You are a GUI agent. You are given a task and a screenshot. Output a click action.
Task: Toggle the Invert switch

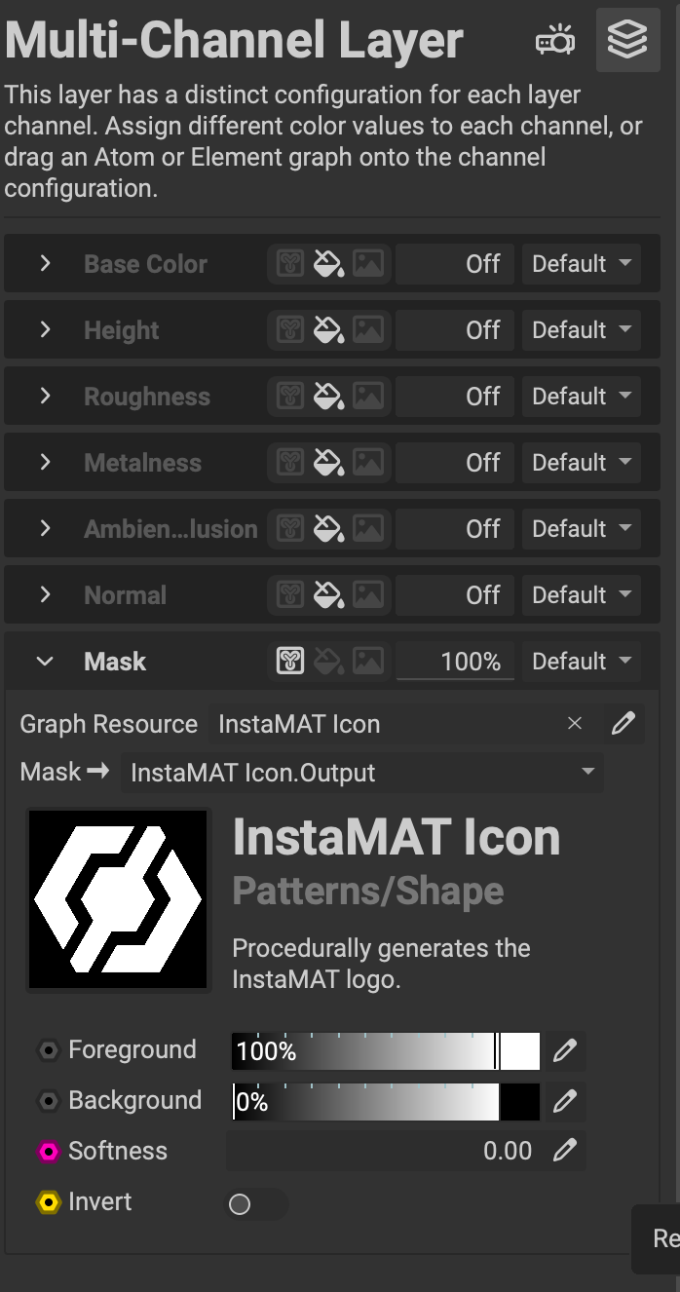tap(256, 1204)
